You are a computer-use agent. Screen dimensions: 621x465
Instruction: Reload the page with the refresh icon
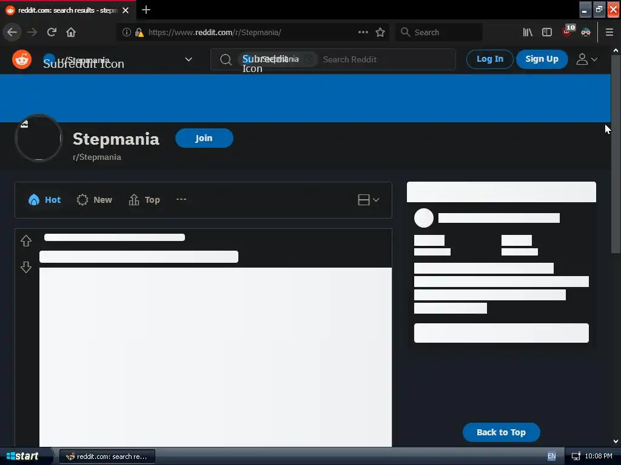click(52, 32)
